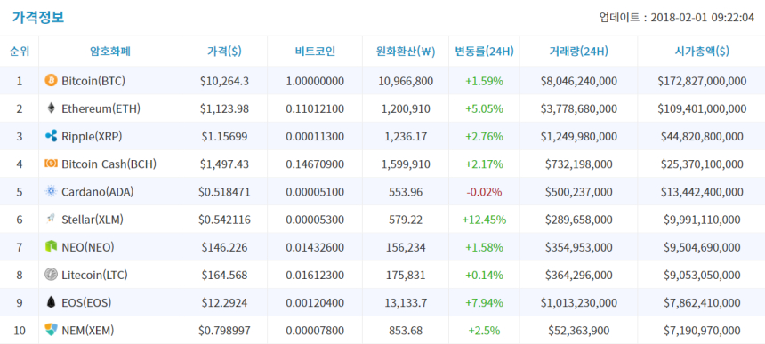
Task: Click Ethereum market cap $109,401,000,000
Action: (x=702, y=108)
